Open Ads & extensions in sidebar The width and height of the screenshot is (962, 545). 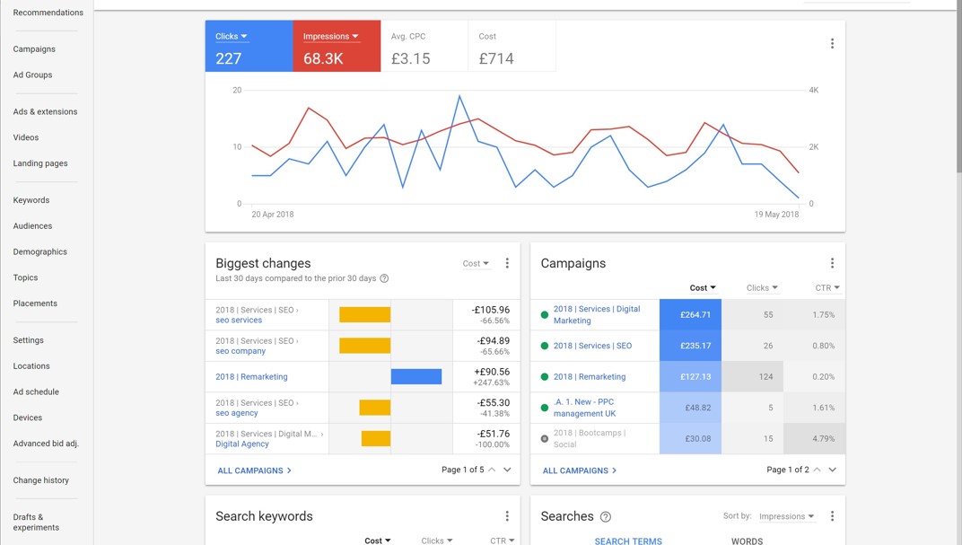[x=46, y=111]
